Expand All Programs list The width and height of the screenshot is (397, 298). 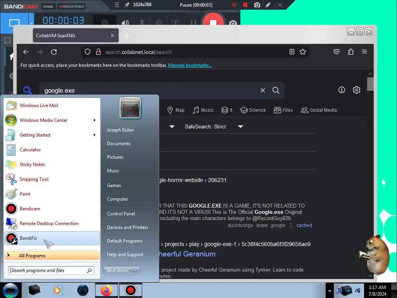tap(52, 255)
